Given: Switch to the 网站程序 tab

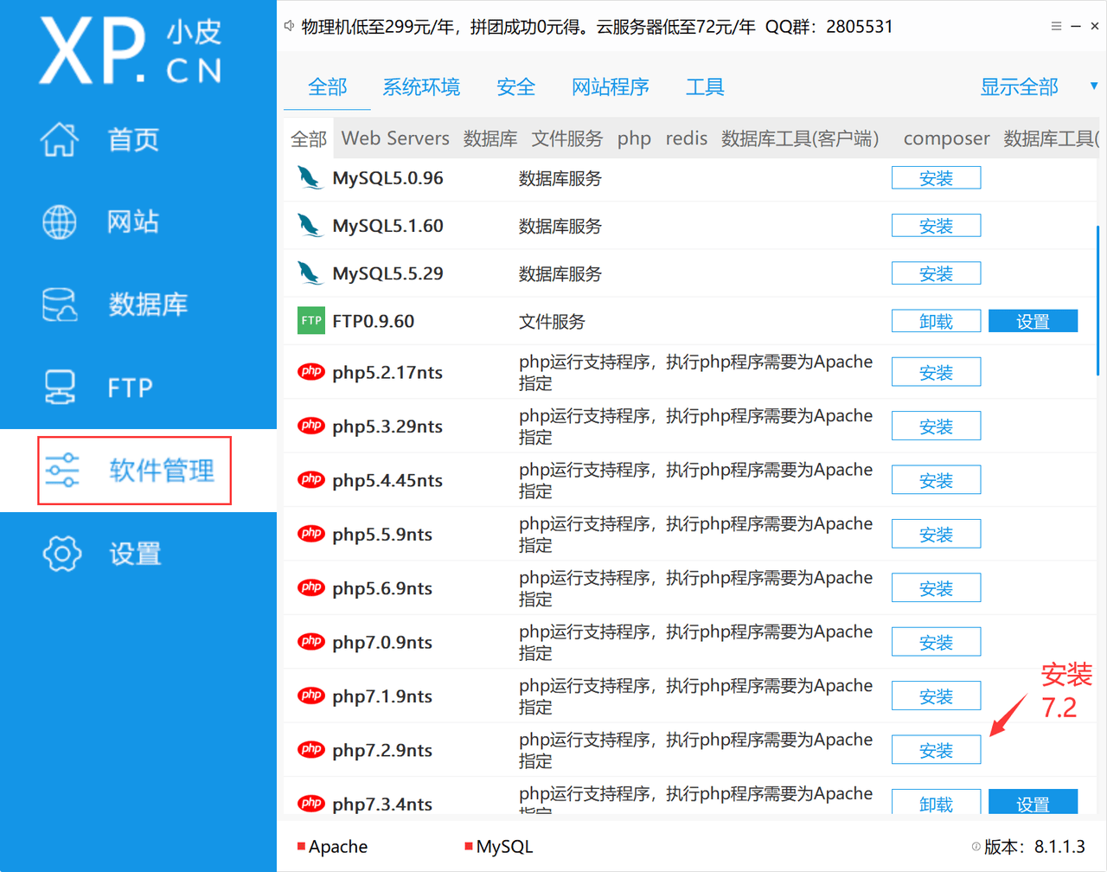Looking at the screenshot, I should pos(611,87).
